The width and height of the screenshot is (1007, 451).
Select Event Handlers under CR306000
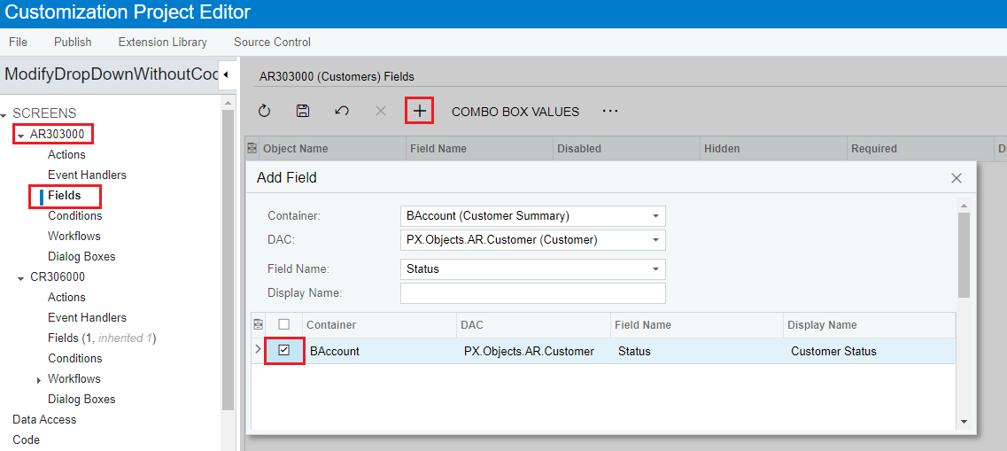87,317
